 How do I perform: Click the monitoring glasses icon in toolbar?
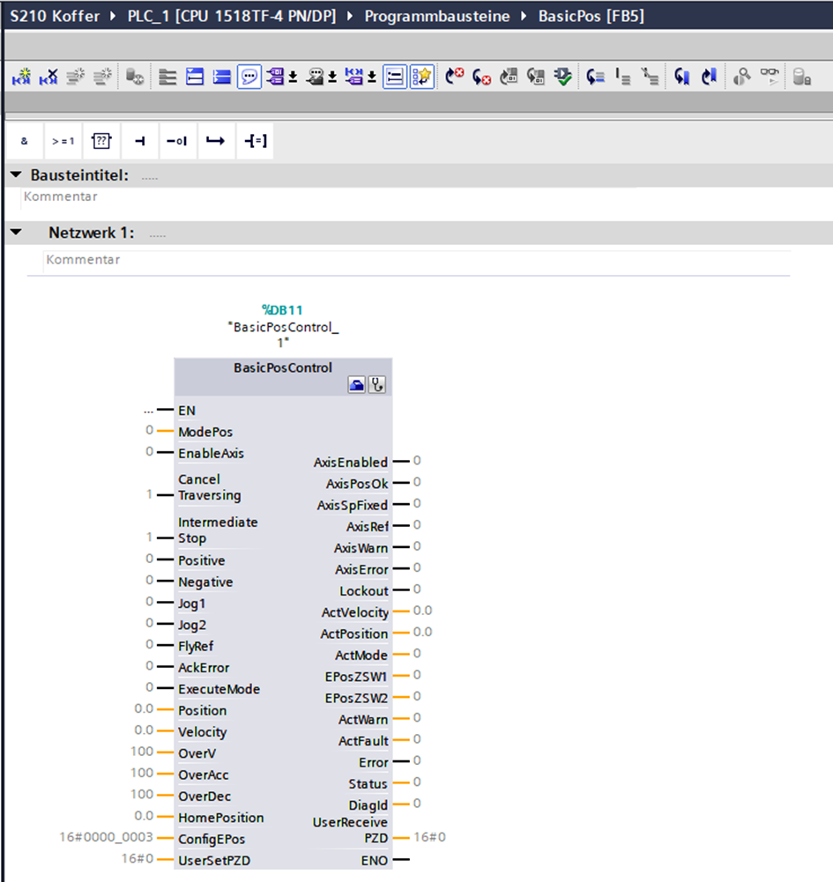point(770,78)
